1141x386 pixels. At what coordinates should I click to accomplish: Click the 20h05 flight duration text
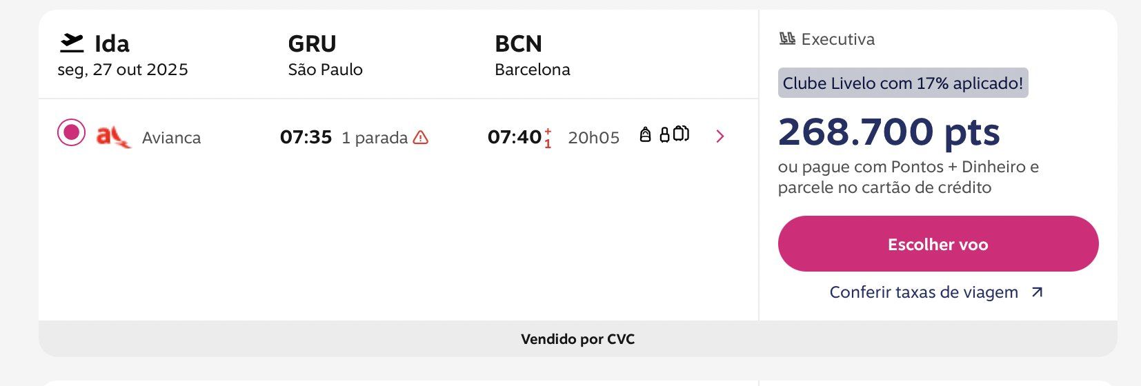[x=593, y=138]
